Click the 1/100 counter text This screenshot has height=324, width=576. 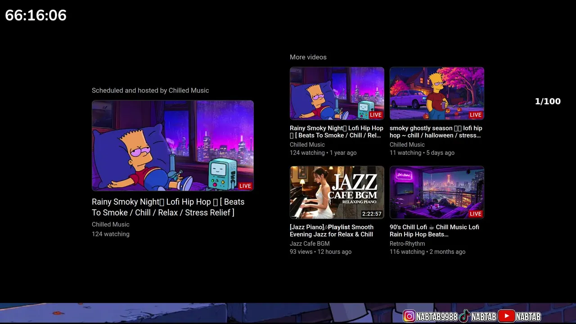(x=548, y=101)
